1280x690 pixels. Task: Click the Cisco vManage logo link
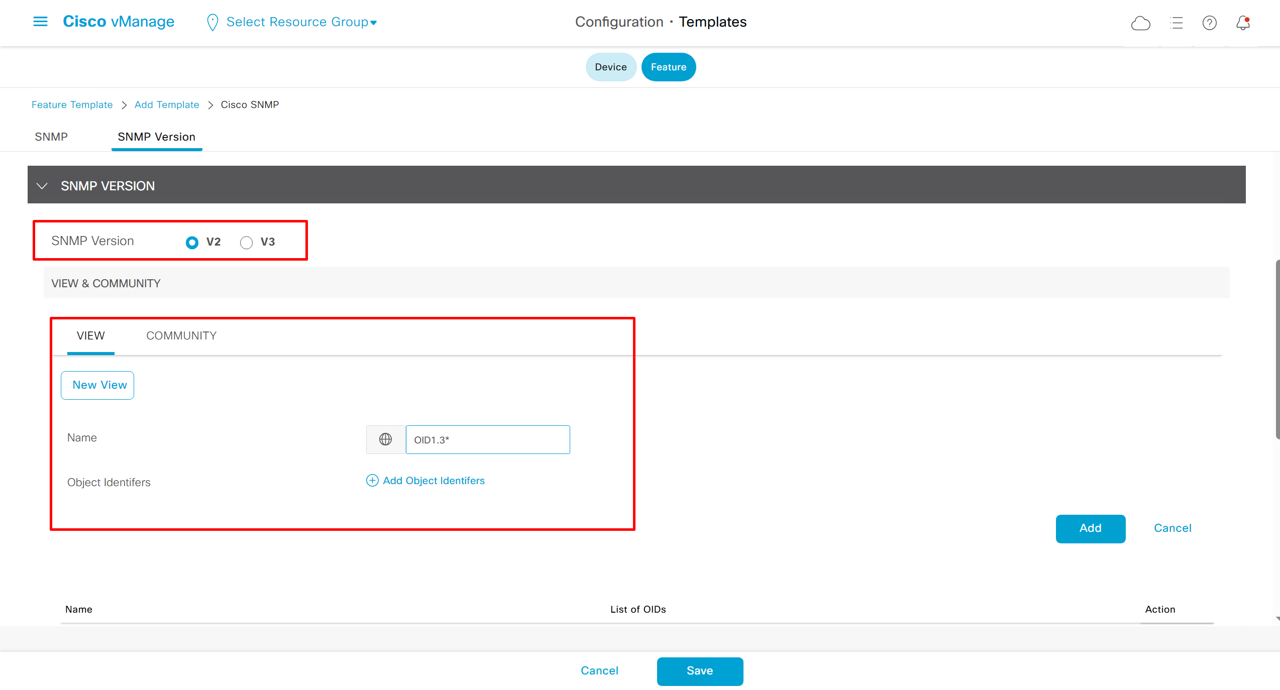click(119, 22)
